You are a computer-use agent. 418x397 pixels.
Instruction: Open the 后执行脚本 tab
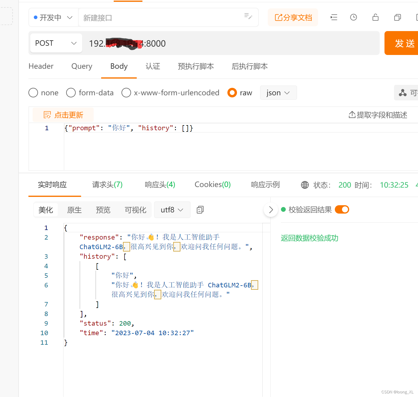click(x=250, y=66)
